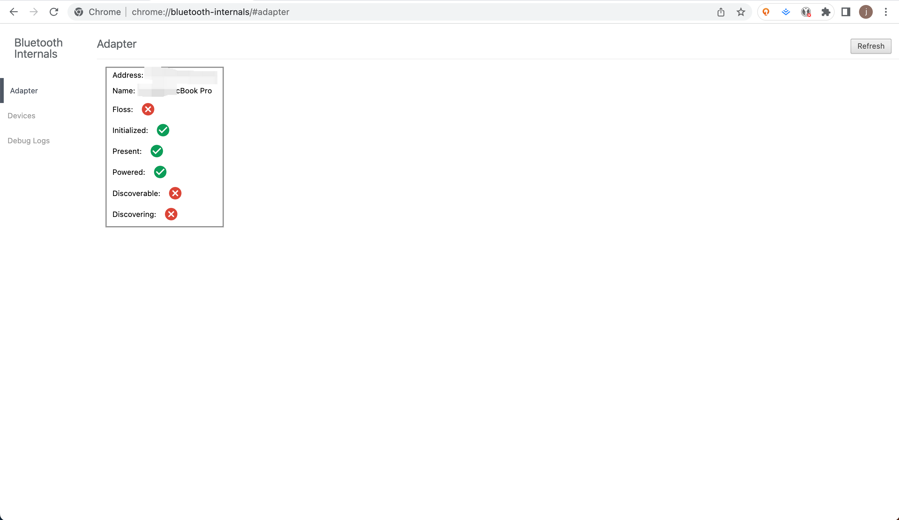Image resolution: width=899 pixels, height=520 pixels.
Task: Open the globe extension with red badge
Action: 806,12
